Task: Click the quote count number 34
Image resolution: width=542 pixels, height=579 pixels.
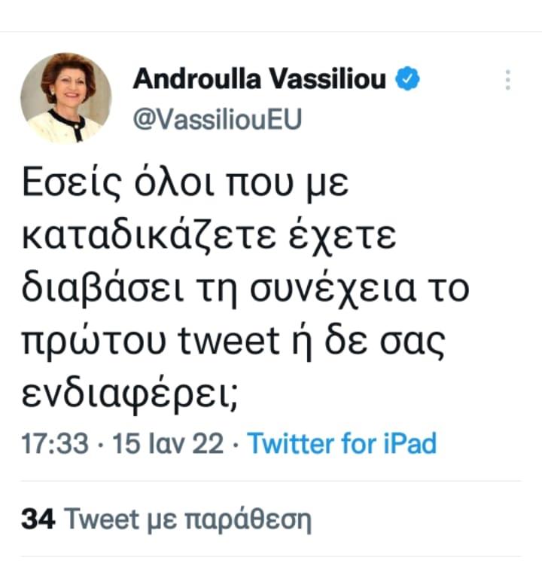Action: [37, 519]
